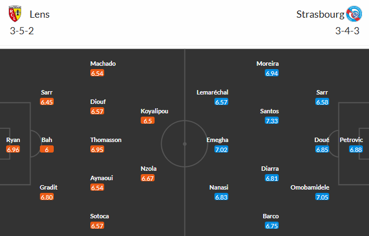The height and width of the screenshot is (236, 369).
Task: Select player Nanasi on the pitch
Action: (x=219, y=187)
